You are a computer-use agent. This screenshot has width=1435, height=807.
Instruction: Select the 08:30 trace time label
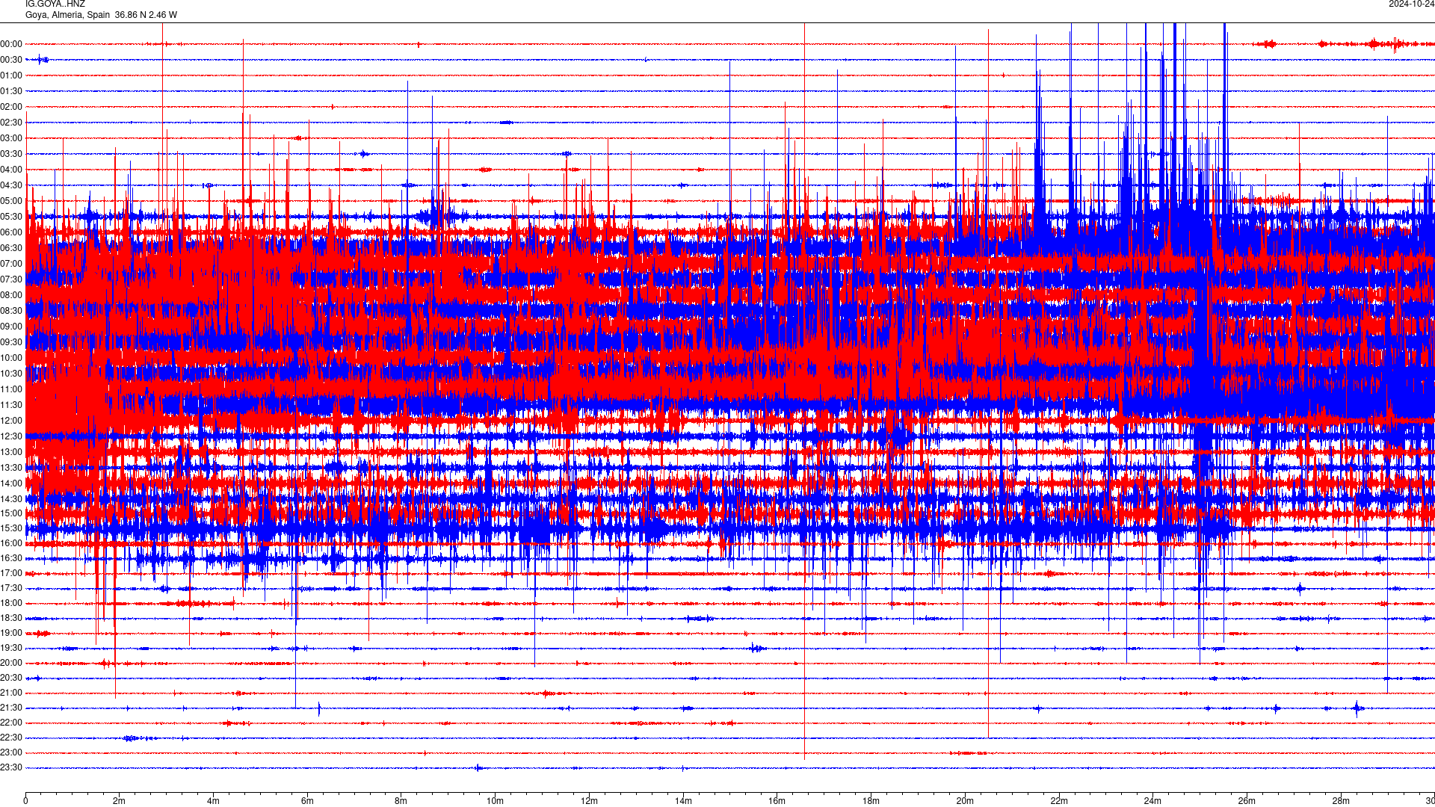pyautogui.click(x=11, y=311)
